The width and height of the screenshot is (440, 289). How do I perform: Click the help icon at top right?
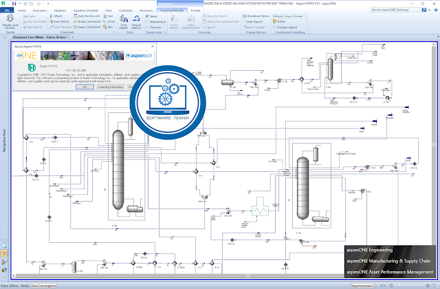tap(435, 10)
